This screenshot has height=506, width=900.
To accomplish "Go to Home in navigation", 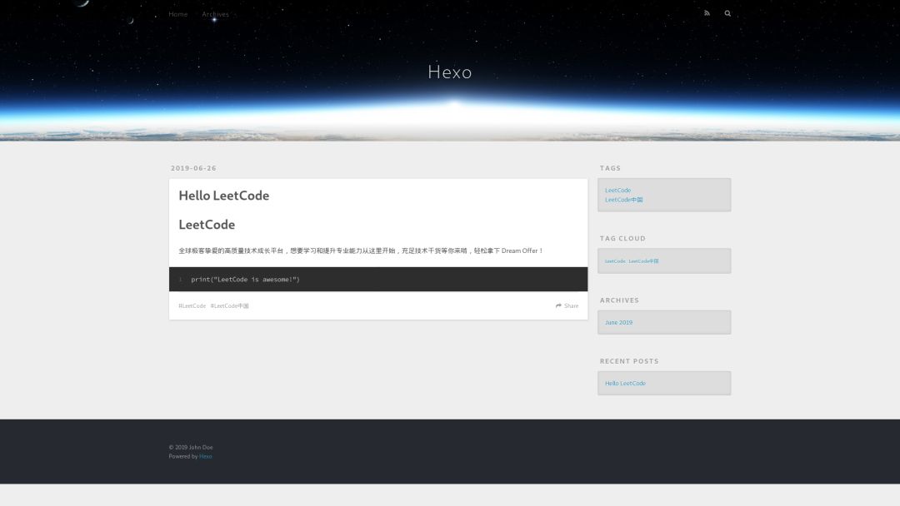I will coord(178,14).
